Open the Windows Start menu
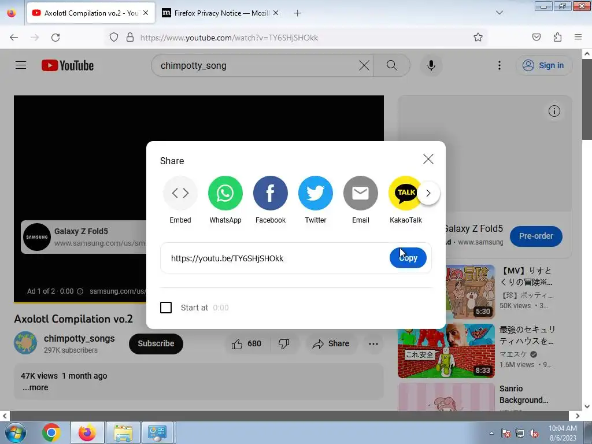The width and height of the screenshot is (592, 444). pyautogui.click(x=15, y=432)
